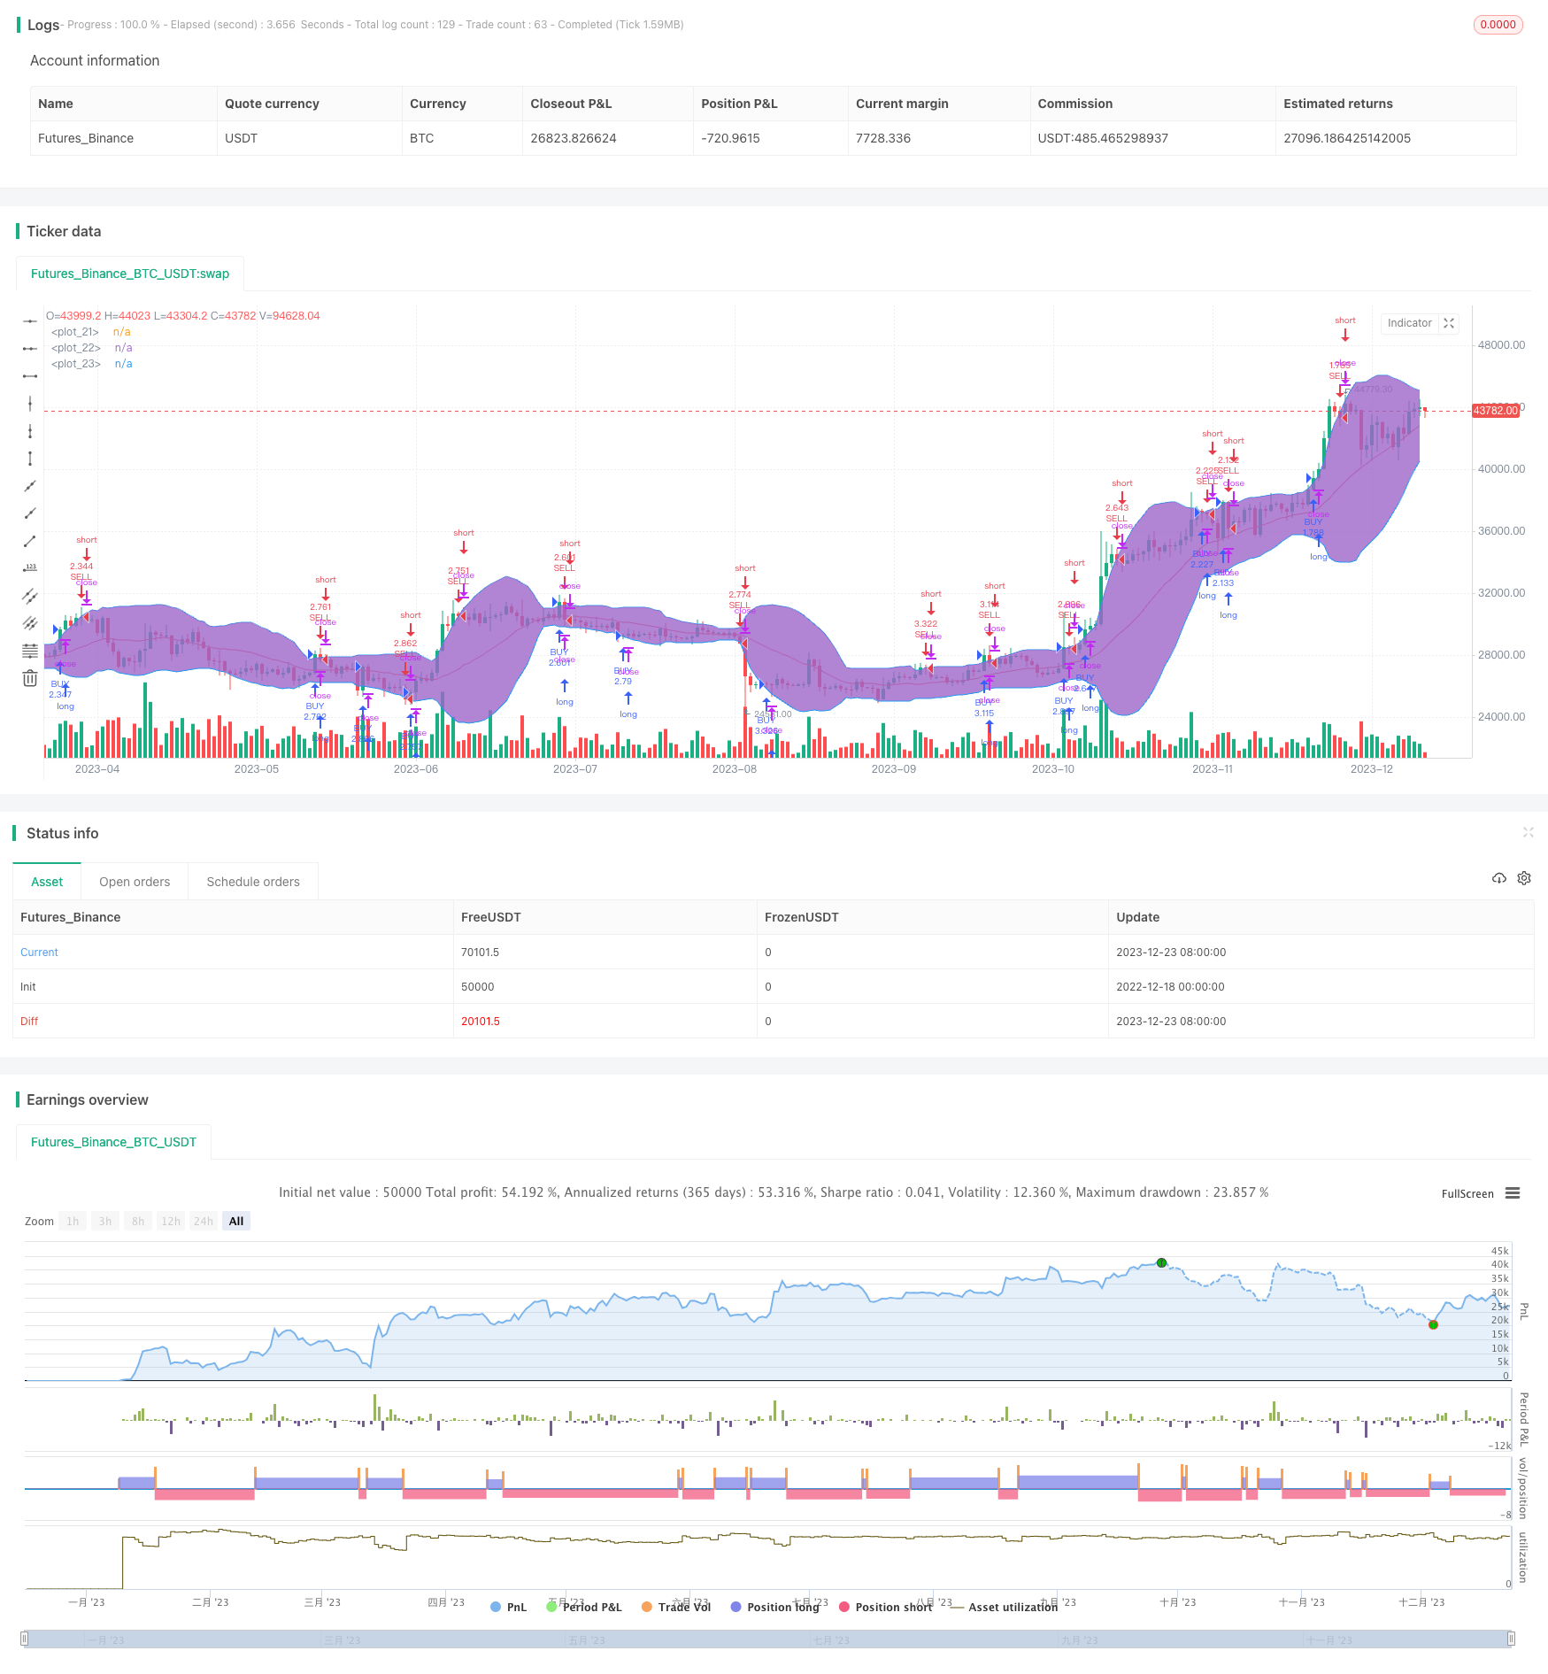Screen dimensions: 1548x1674
Task: Switch to the Open orders tab
Action: tap(135, 882)
